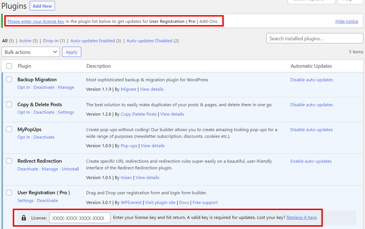Click the Plugins page heading
365x229 pixels.
pyautogui.click(x=14, y=6)
